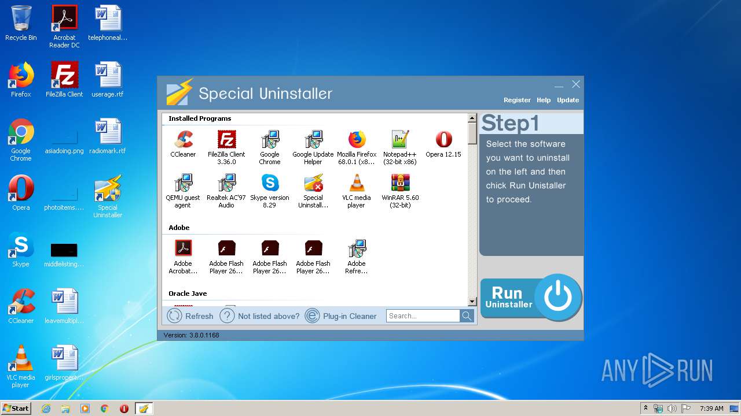
Task: Close the Special Uninstaller window
Action: point(576,84)
